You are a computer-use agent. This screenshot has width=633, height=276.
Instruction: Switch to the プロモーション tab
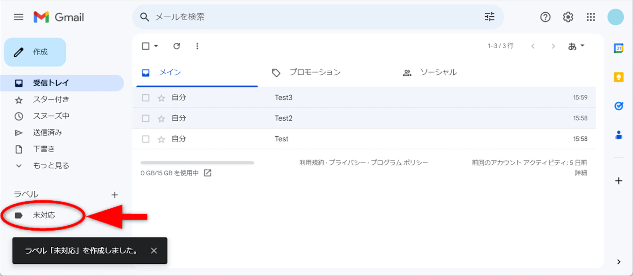315,72
